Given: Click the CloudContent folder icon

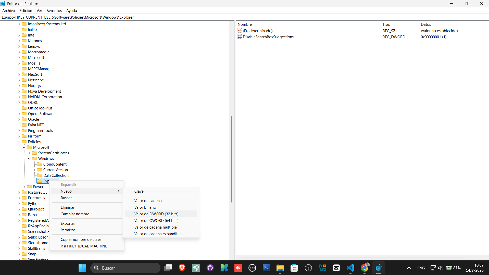Looking at the screenshot, I should [40, 164].
